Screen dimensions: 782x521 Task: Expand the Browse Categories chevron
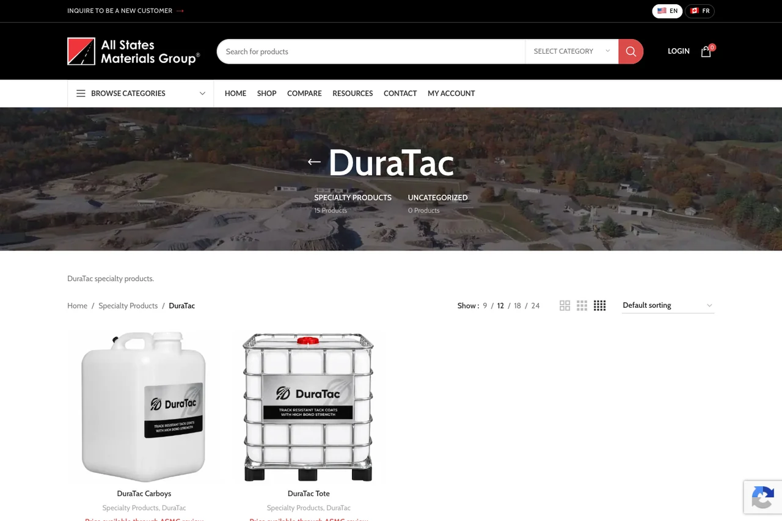202,93
